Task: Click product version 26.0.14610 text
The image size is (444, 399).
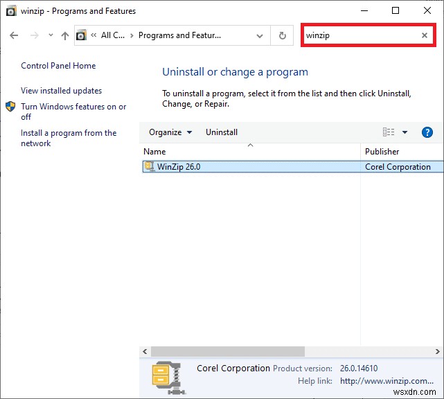Action: [x=359, y=369]
